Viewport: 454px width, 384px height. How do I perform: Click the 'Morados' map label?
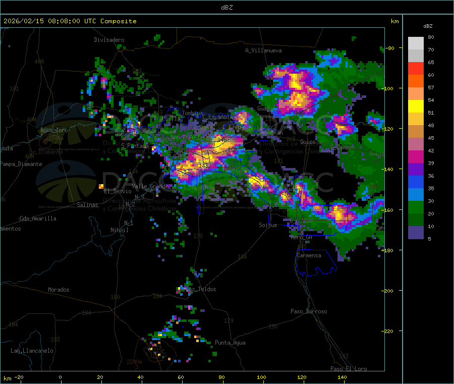[59, 290]
